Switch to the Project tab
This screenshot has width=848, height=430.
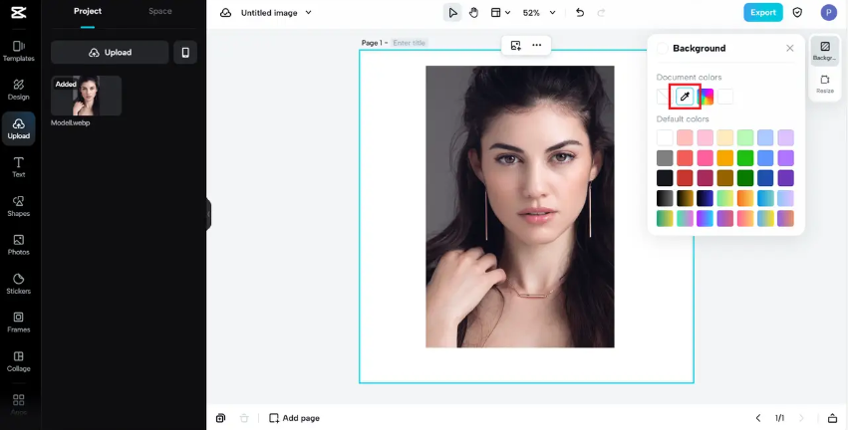coord(88,11)
